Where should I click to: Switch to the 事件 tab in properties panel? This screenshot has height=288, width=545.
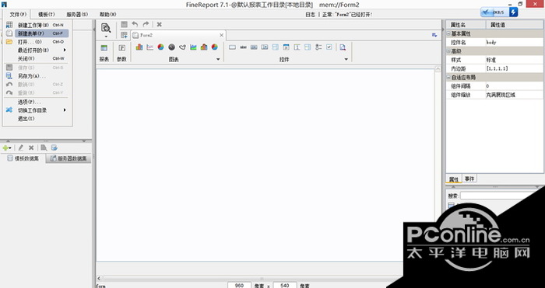tap(469, 179)
